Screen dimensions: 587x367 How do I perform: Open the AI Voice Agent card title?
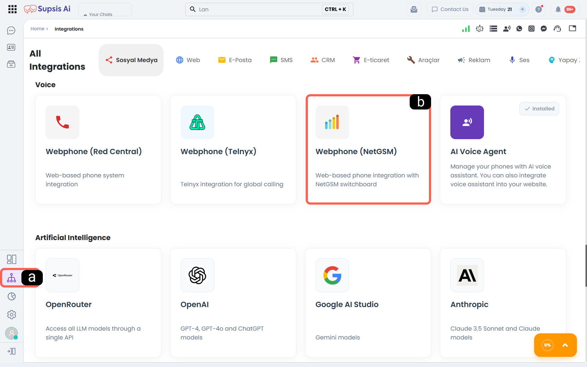(478, 152)
